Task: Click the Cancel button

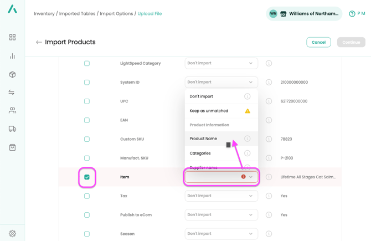Action: coord(318,42)
